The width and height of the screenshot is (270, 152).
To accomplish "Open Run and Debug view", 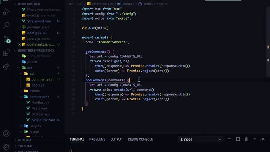I will coord(6,12).
